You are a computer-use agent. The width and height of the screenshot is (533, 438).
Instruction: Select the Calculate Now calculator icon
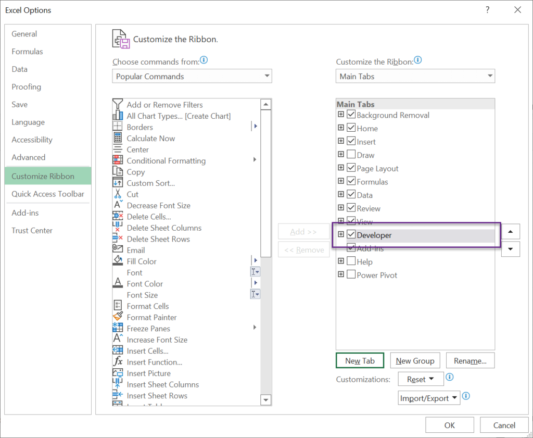pyautogui.click(x=119, y=138)
